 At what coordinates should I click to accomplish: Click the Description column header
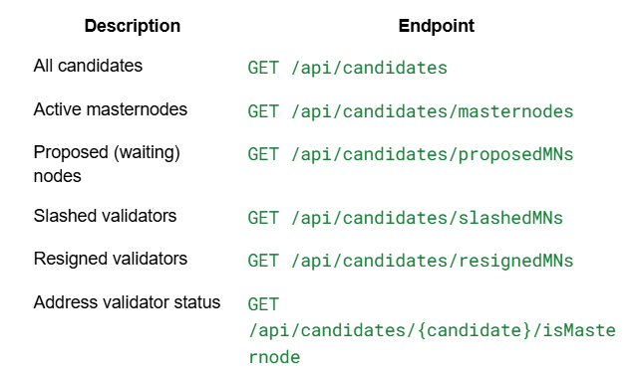pyautogui.click(x=132, y=26)
